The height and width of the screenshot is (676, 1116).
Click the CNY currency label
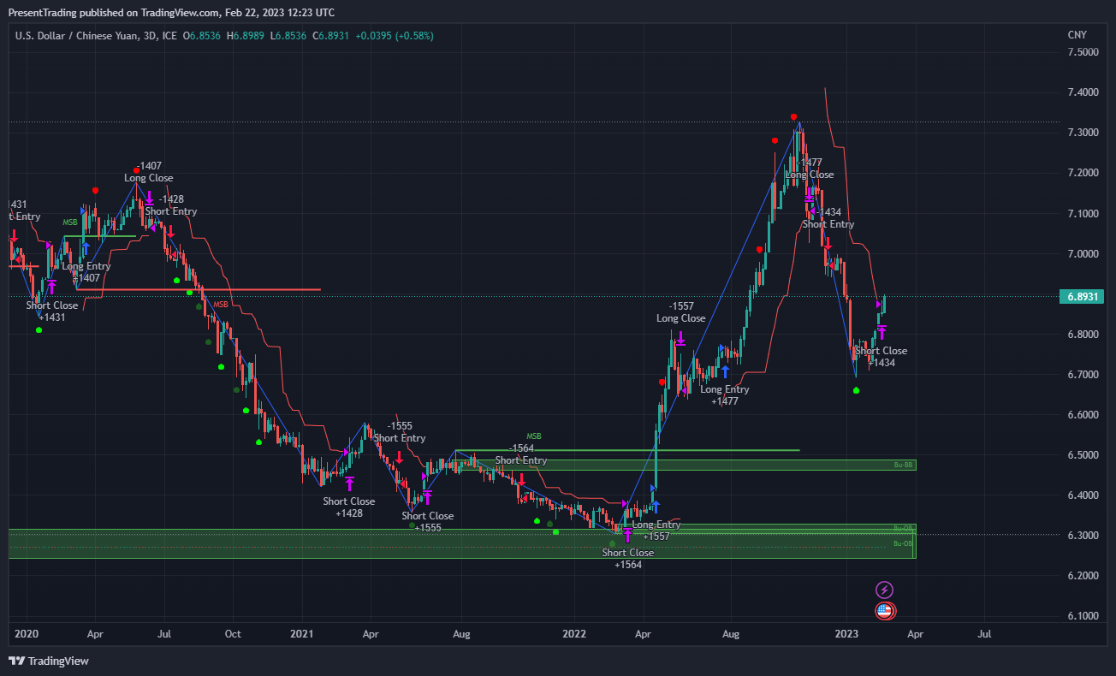tap(1077, 35)
